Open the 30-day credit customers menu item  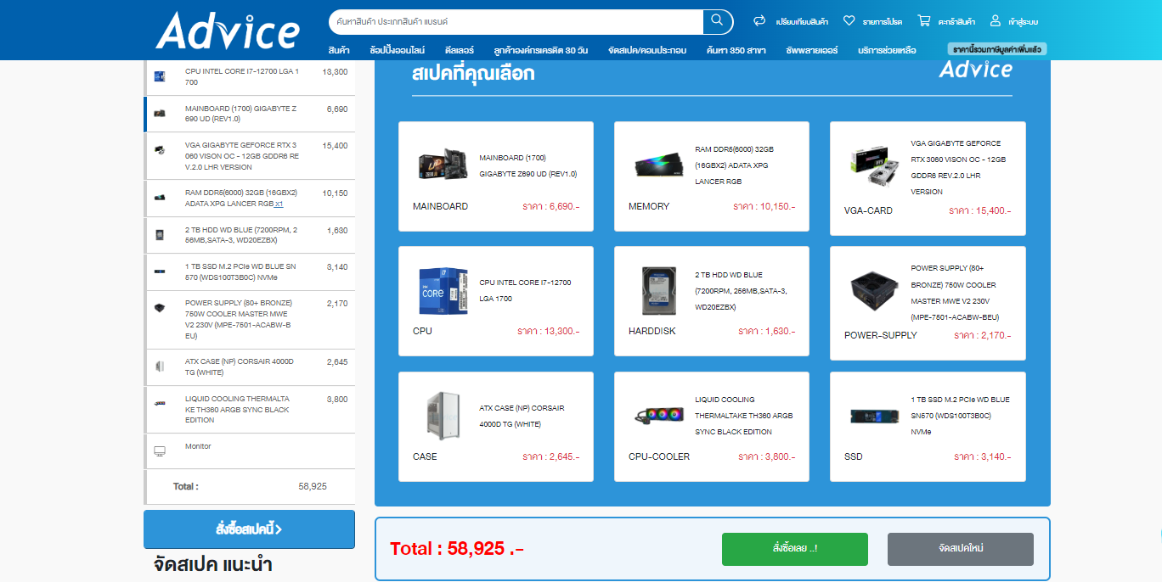pos(541,50)
